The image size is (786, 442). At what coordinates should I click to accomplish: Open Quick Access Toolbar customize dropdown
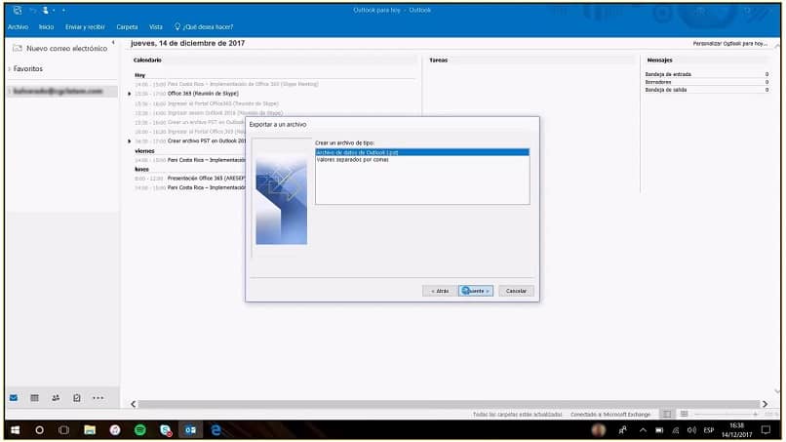(63, 10)
